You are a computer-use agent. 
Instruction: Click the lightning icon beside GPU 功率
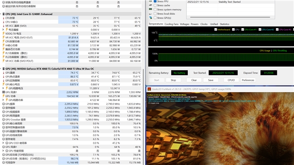coord(3,96)
